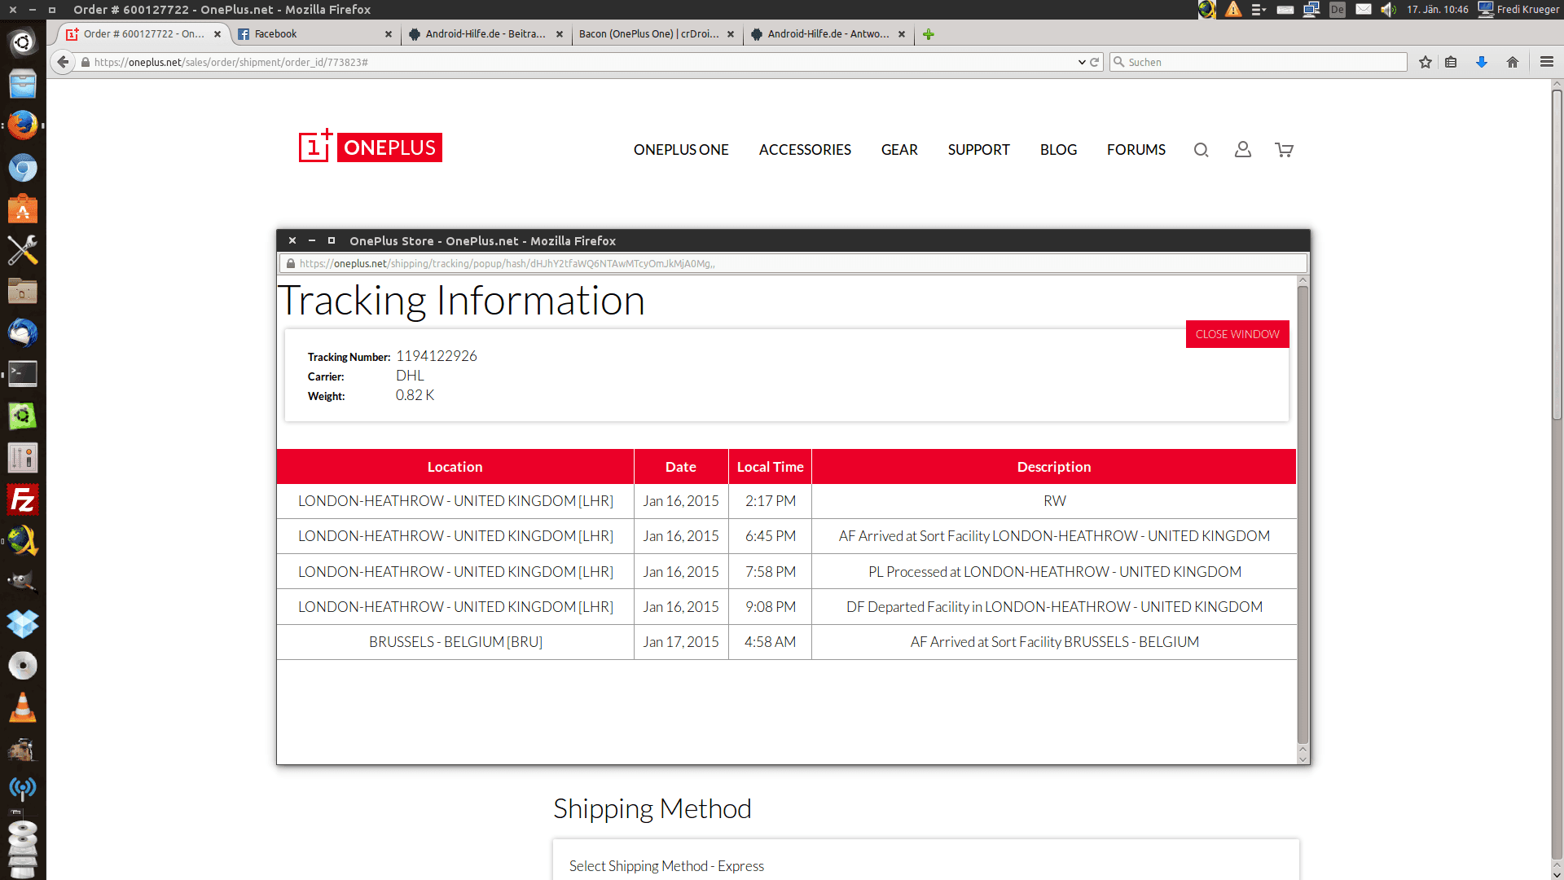Go to Firefox home page icon

[1513, 62]
